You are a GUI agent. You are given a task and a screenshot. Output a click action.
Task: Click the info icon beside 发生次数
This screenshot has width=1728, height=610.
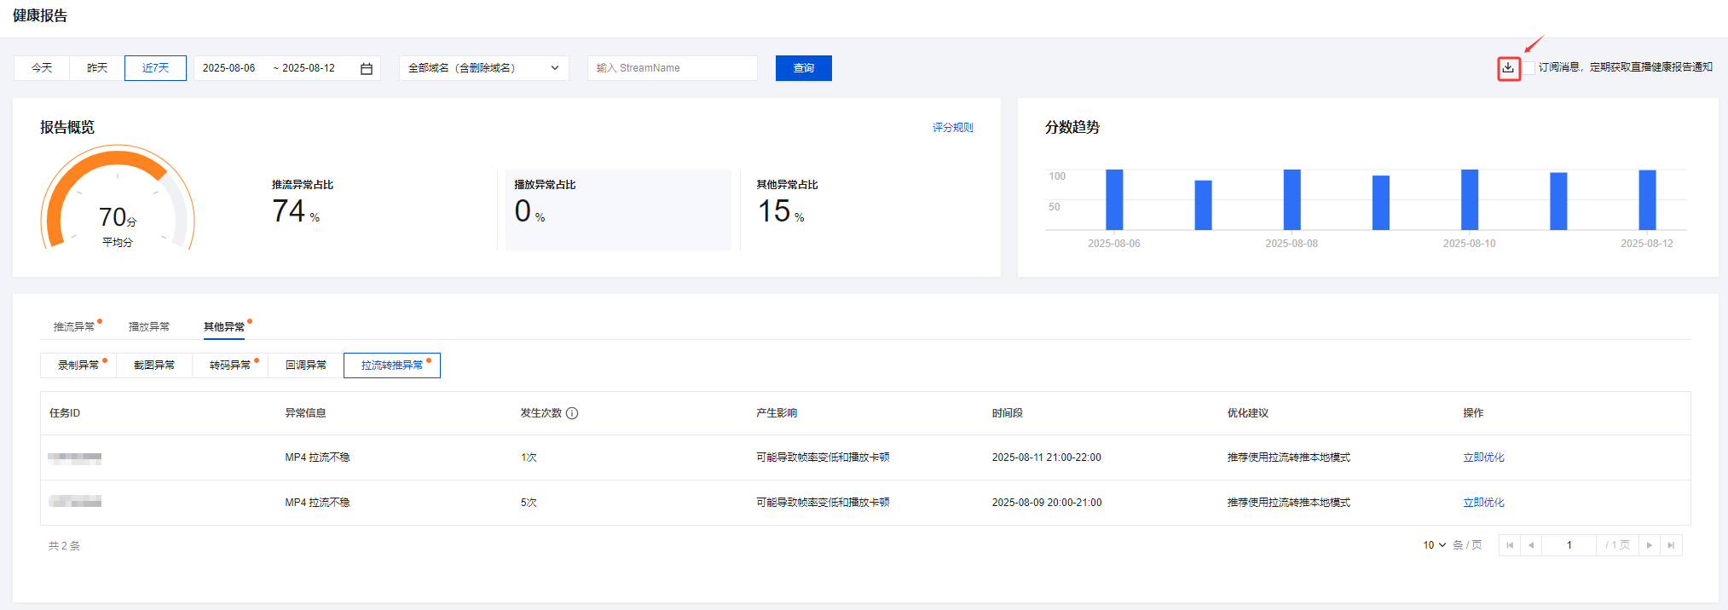(572, 413)
